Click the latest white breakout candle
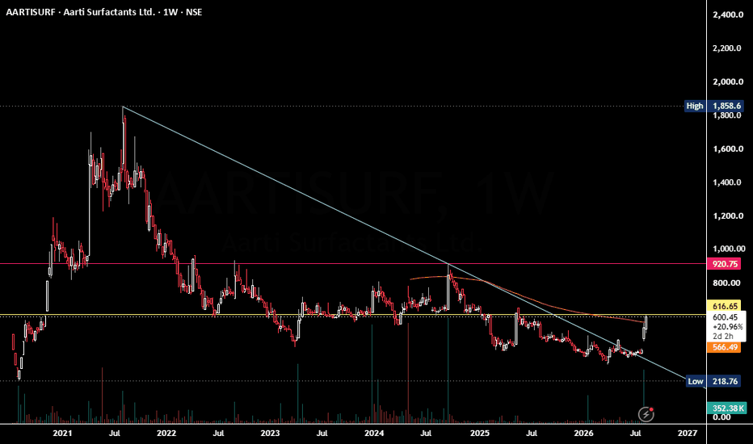The height and width of the screenshot is (444, 753). pos(646,323)
